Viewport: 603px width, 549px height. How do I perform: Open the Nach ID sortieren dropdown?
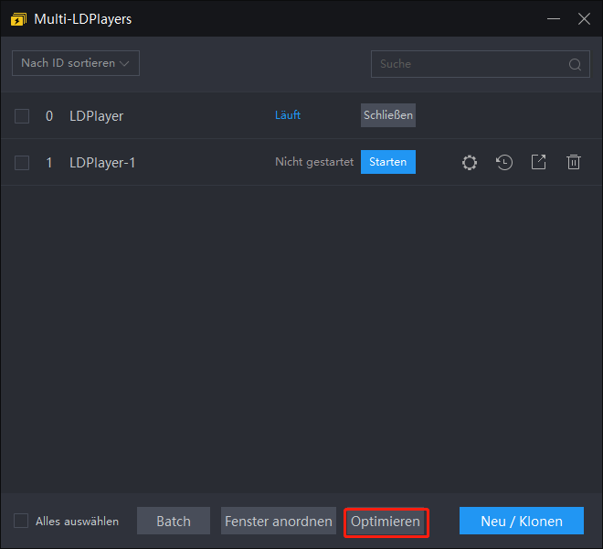76,63
